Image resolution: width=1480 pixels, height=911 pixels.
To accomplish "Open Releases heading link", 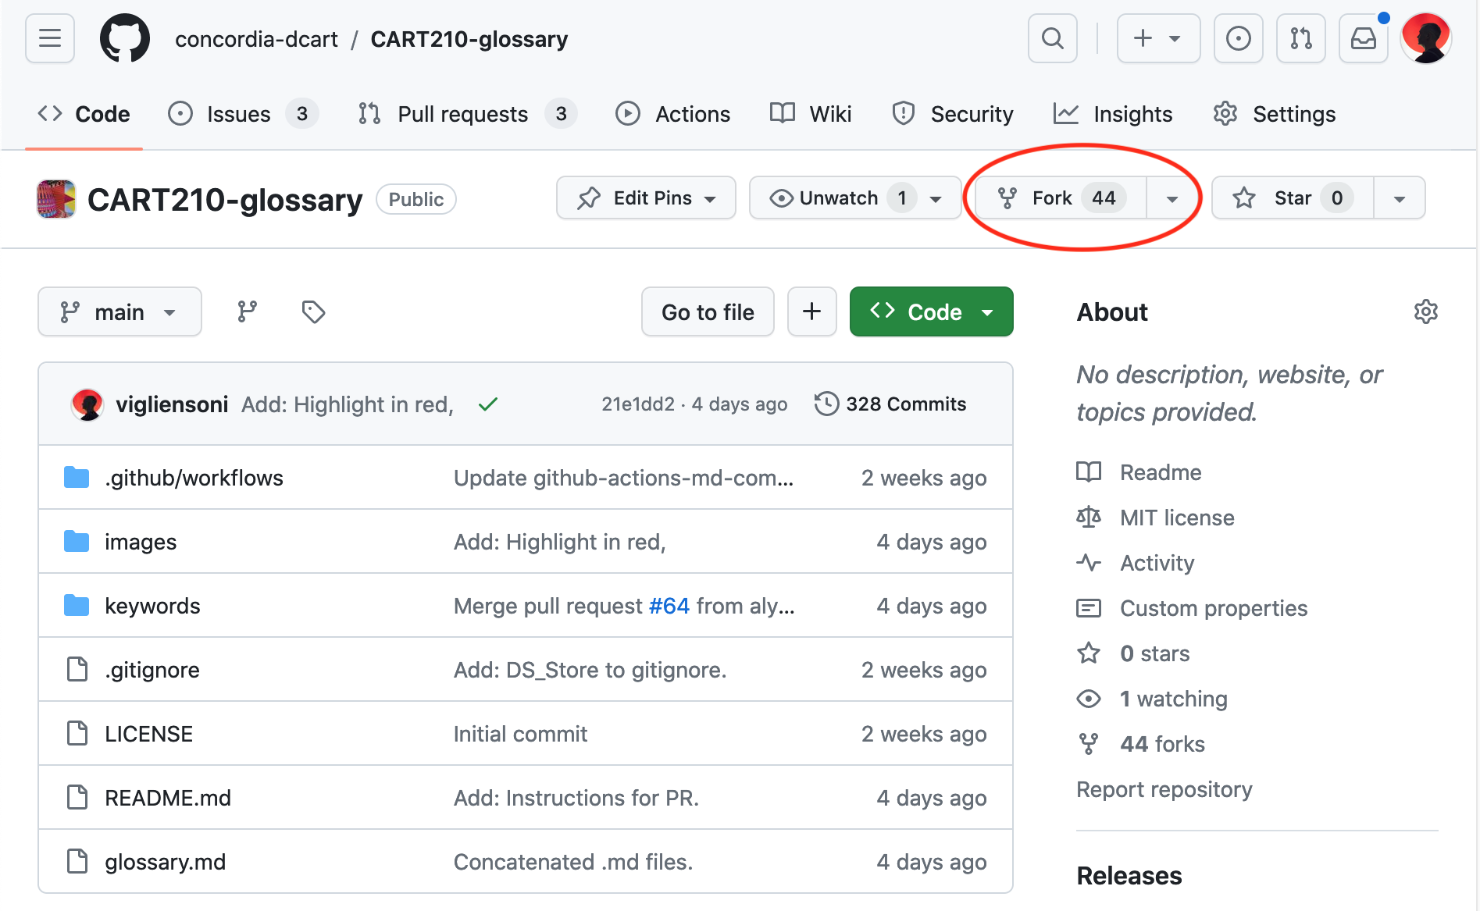I will pyautogui.click(x=1129, y=875).
